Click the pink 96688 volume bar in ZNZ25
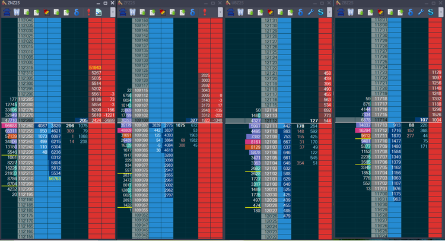 (x=10, y=126)
